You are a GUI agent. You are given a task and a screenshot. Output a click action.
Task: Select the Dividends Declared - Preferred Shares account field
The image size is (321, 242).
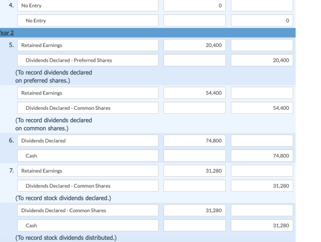click(x=88, y=60)
